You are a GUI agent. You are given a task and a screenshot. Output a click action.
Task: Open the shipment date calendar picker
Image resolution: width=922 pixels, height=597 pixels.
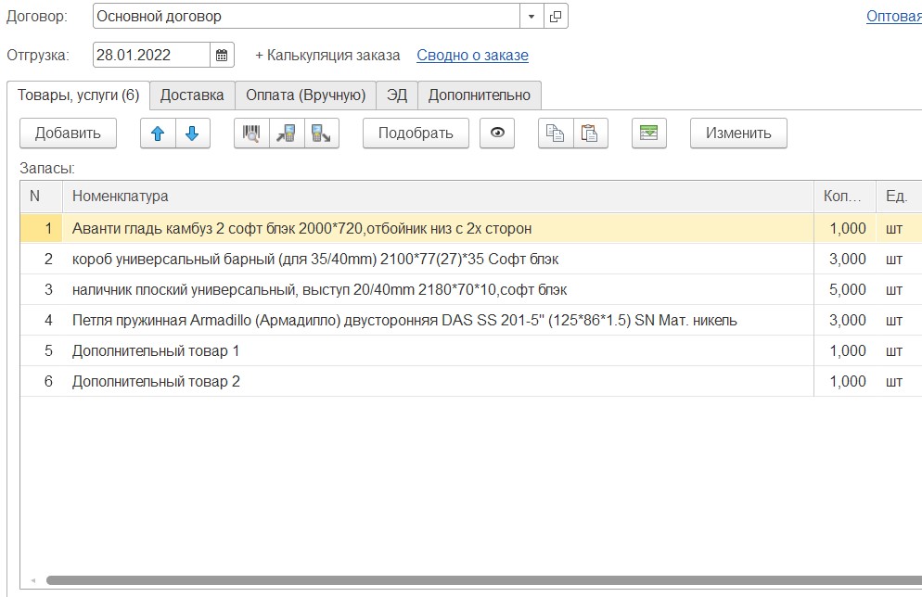pyautogui.click(x=223, y=55)
